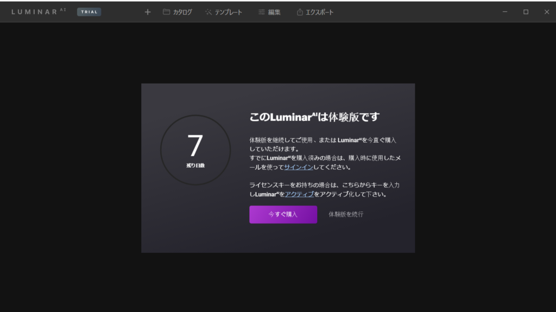The width and height of the screenshot is (556, 312).
Task: Click the LUMINAR AI logo
Action: pos(39,11)
